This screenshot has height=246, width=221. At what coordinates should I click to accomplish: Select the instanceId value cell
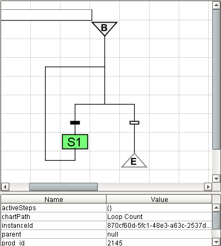159,226
